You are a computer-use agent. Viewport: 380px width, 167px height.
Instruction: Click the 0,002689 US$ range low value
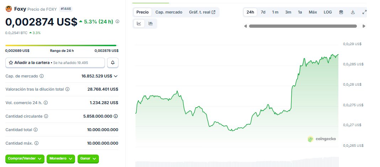click(x=17, y=50)
